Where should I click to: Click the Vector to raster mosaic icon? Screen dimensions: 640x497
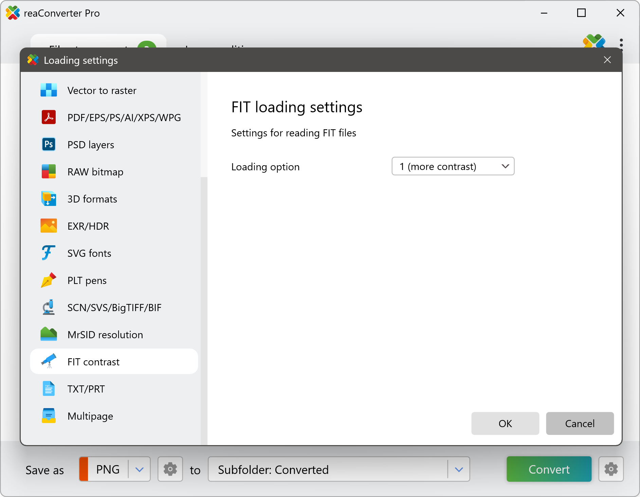click(49, 90)
